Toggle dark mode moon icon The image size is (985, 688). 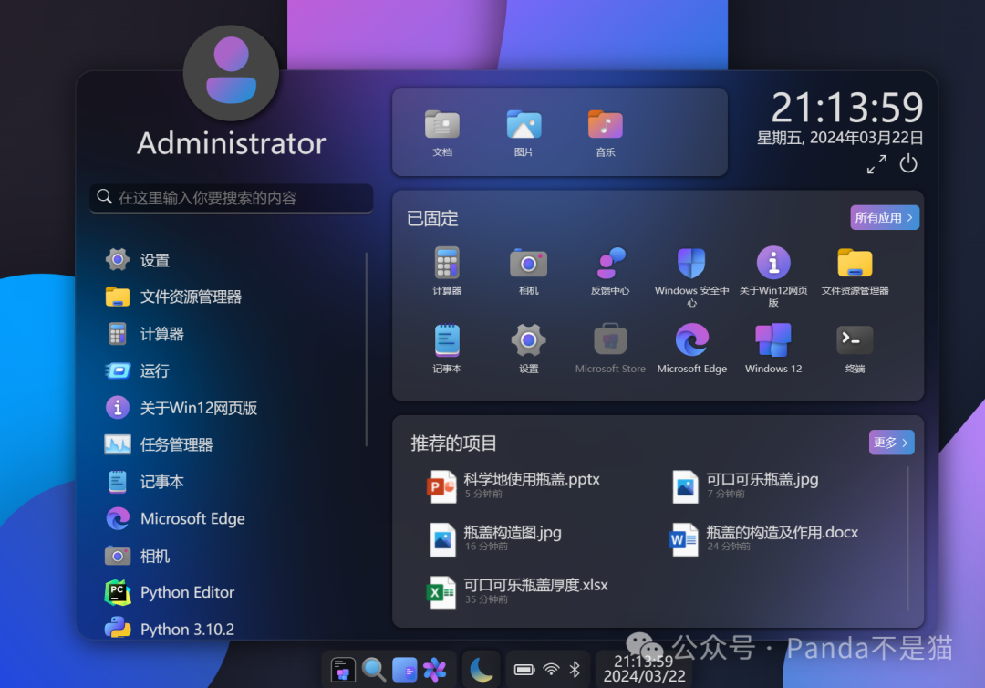[482, 670]
